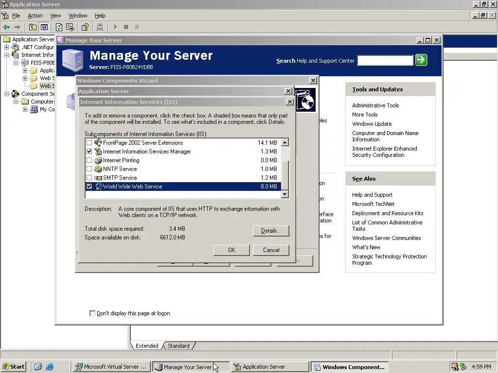The image size is (498, 373).
Task: Uncheck Internet Information Services Manager checkbox
Action: pos(89,152)
